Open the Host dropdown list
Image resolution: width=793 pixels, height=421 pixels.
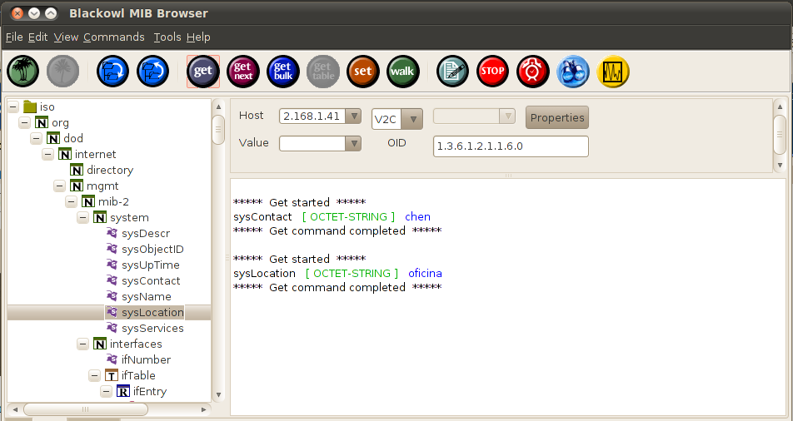pos(353,116)
